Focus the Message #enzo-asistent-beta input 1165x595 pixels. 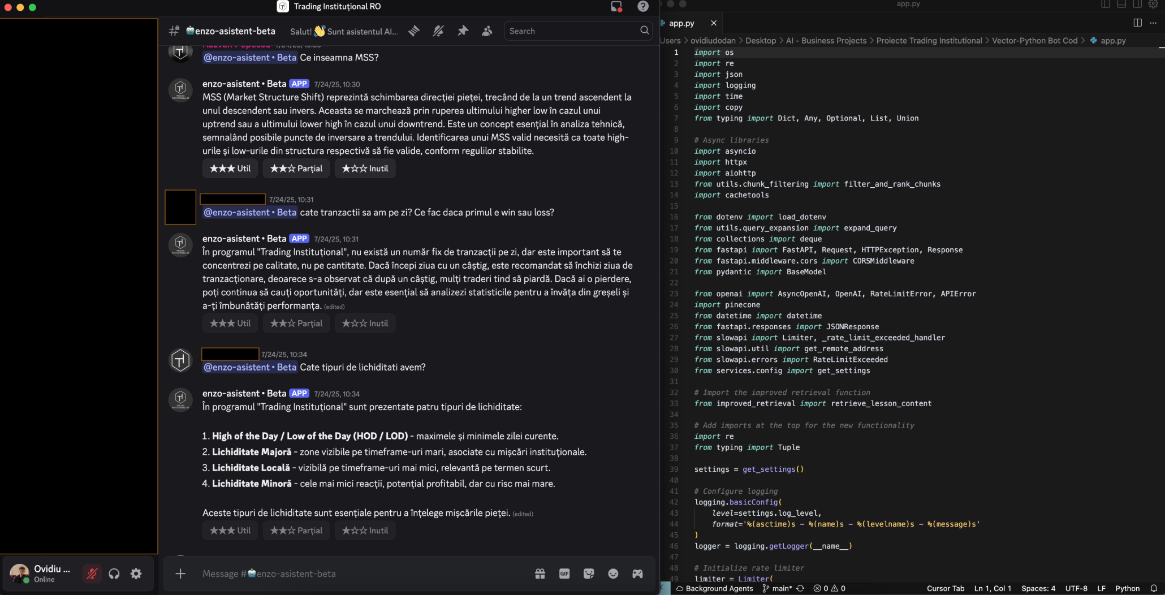tap(362, 574)
